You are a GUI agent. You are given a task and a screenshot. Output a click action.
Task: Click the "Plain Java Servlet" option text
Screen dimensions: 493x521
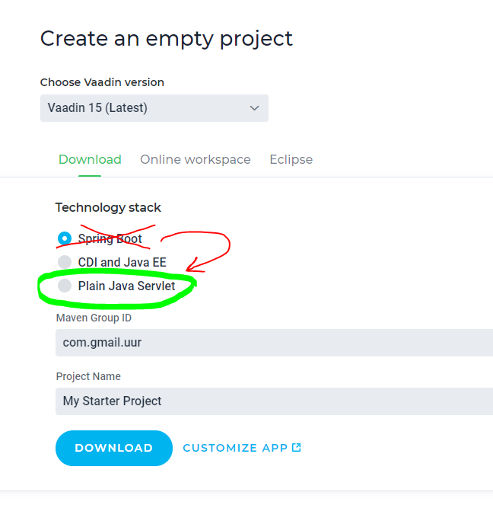click(126, 286)
